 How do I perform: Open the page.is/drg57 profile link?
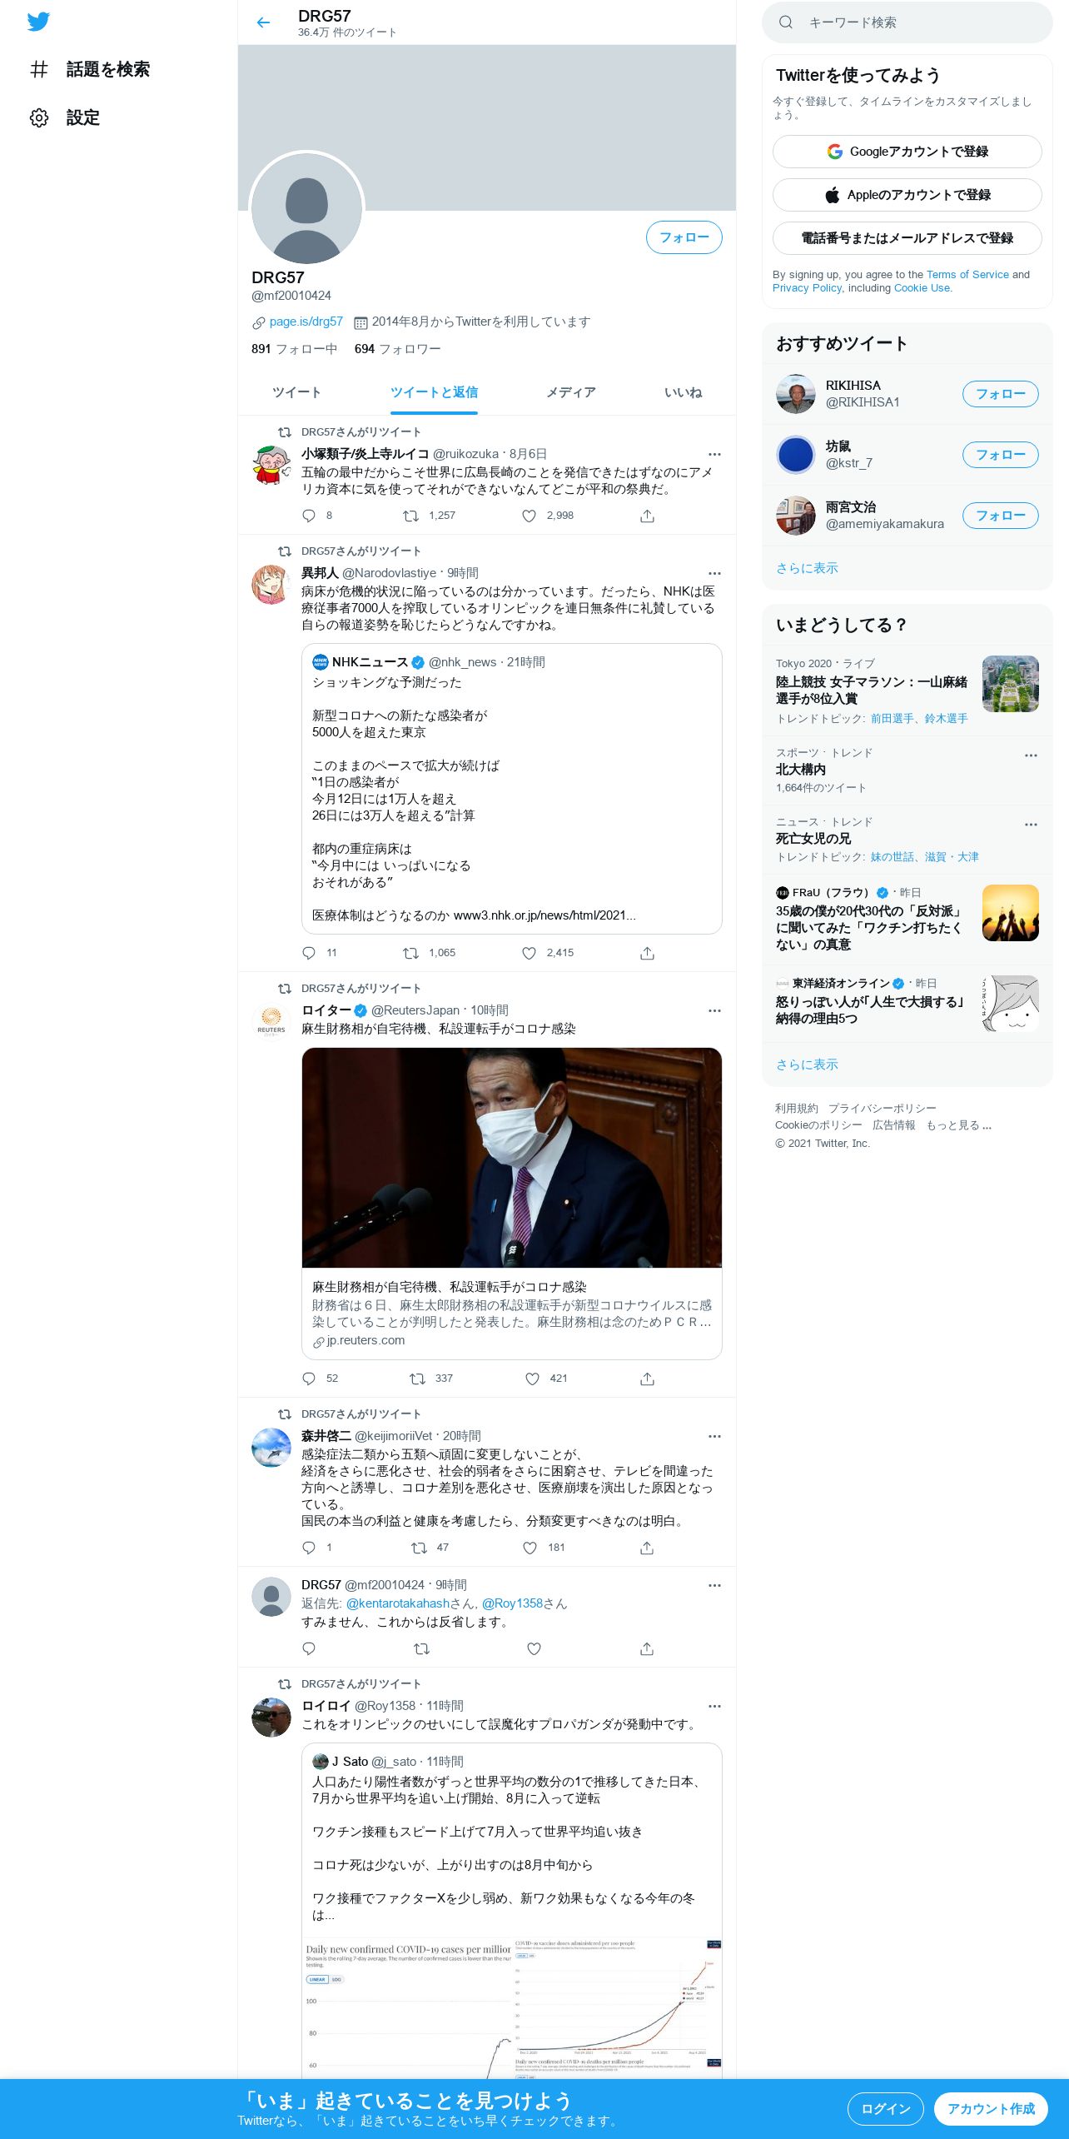306,322
